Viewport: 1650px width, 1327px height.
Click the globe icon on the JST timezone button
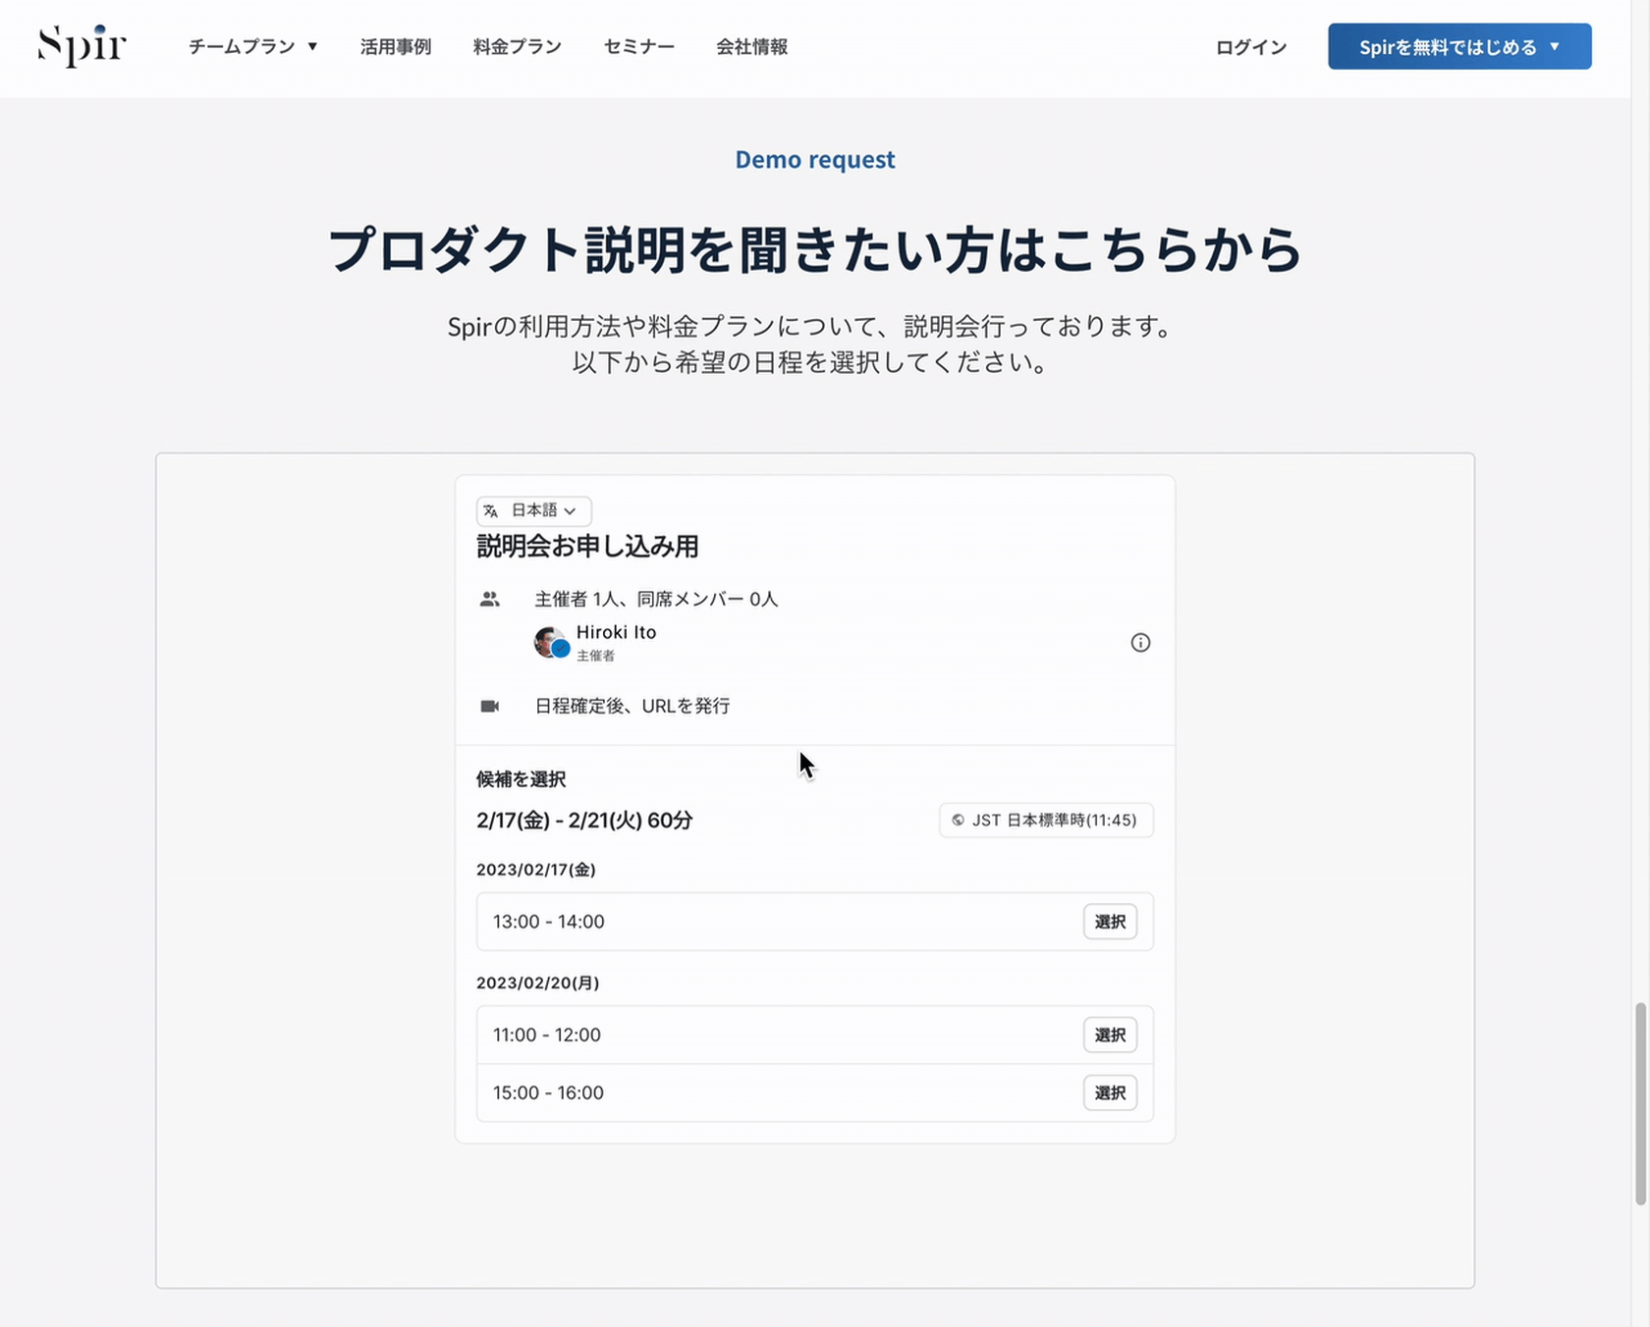[959, 821]
